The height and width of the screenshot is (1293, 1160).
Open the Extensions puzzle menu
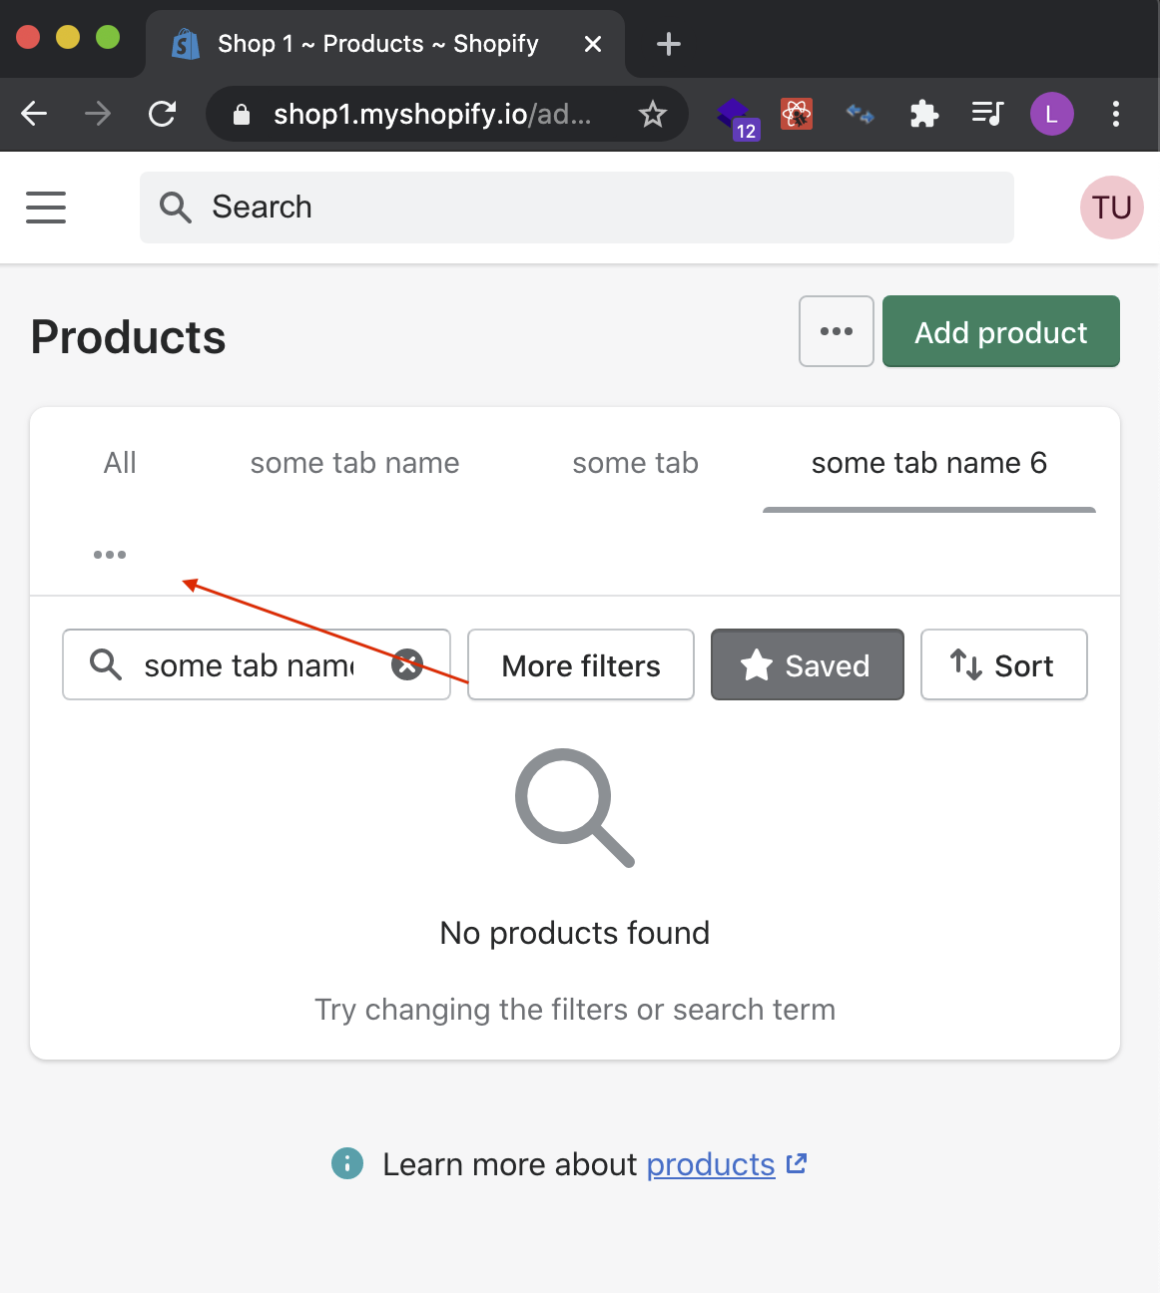924,114
